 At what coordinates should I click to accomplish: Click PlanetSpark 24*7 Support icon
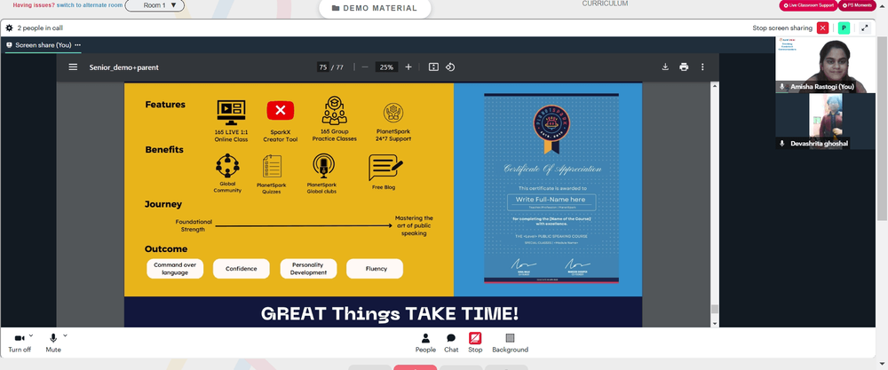(393, 113)
